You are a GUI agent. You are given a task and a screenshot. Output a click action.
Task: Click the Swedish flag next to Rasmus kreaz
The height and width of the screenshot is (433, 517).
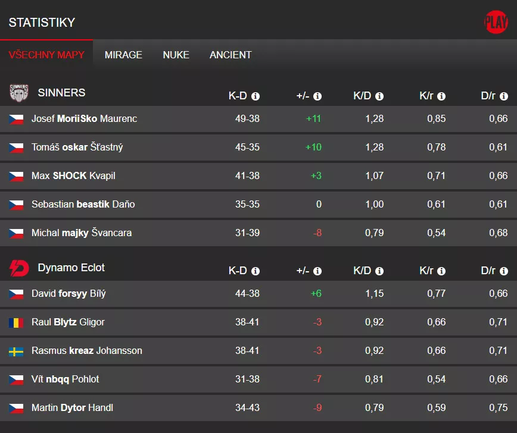[x=16, y=351]
